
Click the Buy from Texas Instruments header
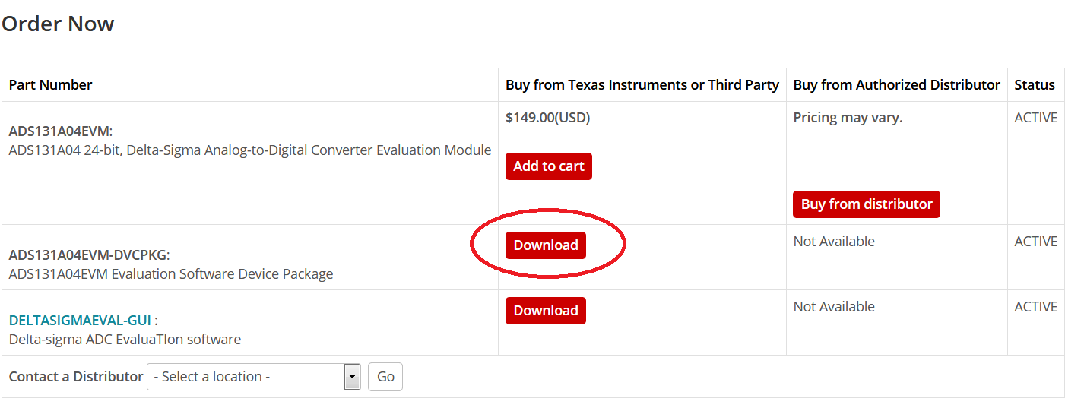coord(642,85)
